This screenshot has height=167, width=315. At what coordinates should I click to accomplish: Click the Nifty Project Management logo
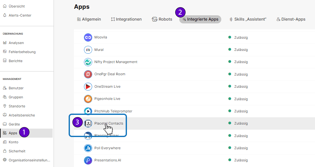pos(88,62)
